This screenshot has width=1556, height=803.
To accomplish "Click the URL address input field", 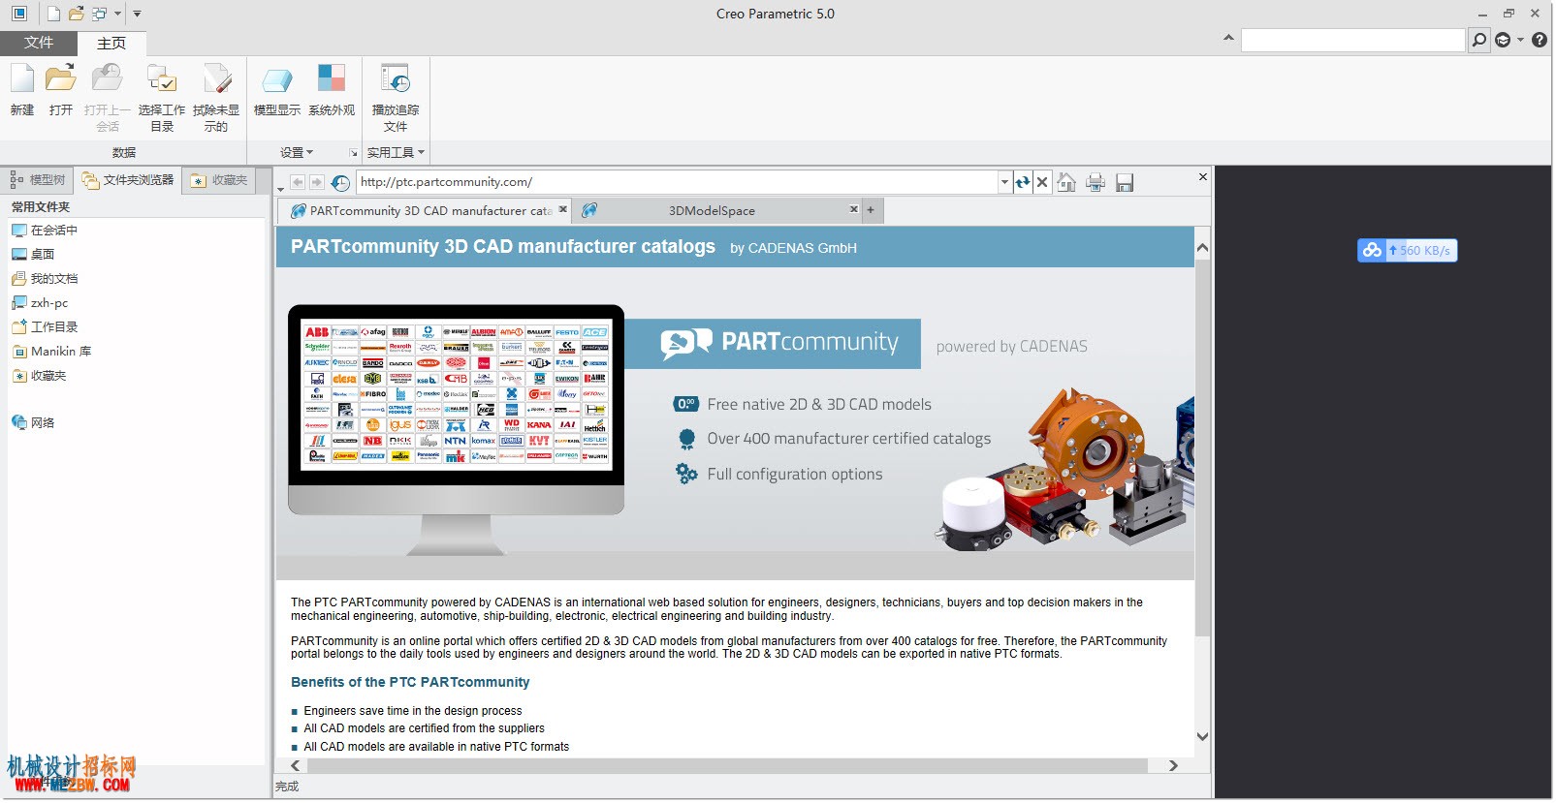I will pyautogui.click(x=677, y=182).
